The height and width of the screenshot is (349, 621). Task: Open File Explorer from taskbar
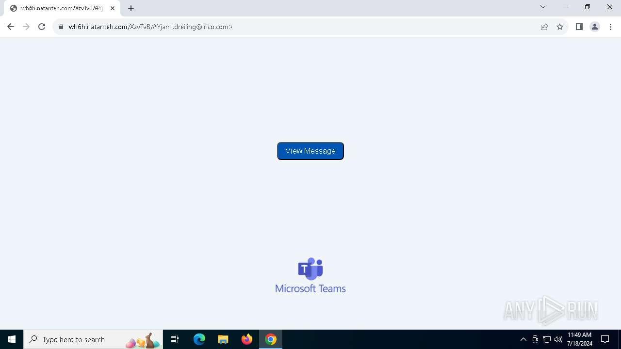click(x=223, y=339)
